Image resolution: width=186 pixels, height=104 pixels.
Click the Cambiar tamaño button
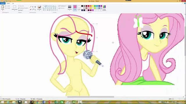click(x=23, y=8)
